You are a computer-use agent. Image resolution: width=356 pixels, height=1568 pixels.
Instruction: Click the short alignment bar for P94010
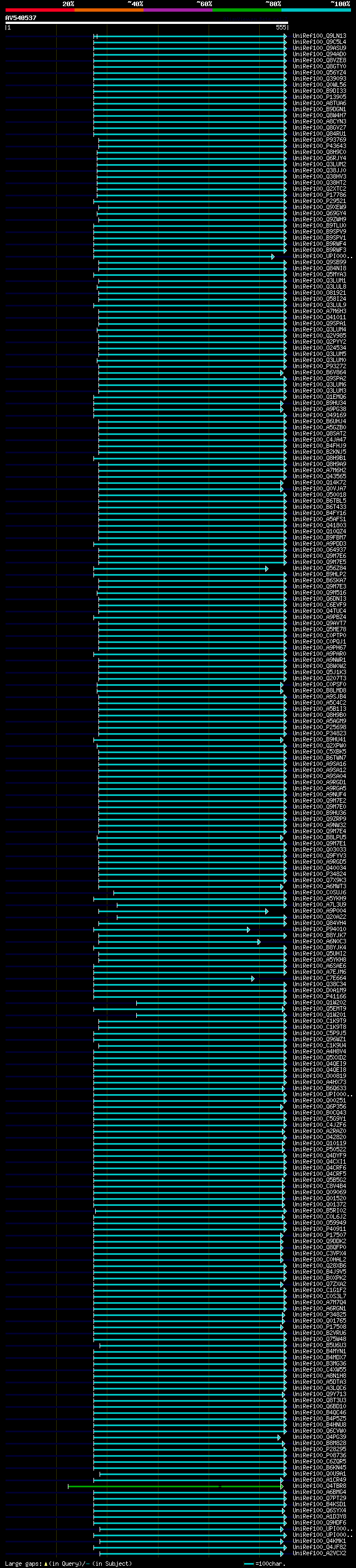[x=172, y=929]
